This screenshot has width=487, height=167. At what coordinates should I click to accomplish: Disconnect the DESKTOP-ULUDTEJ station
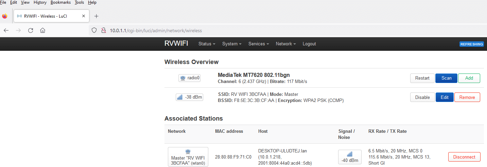click(x=464, y=157)
